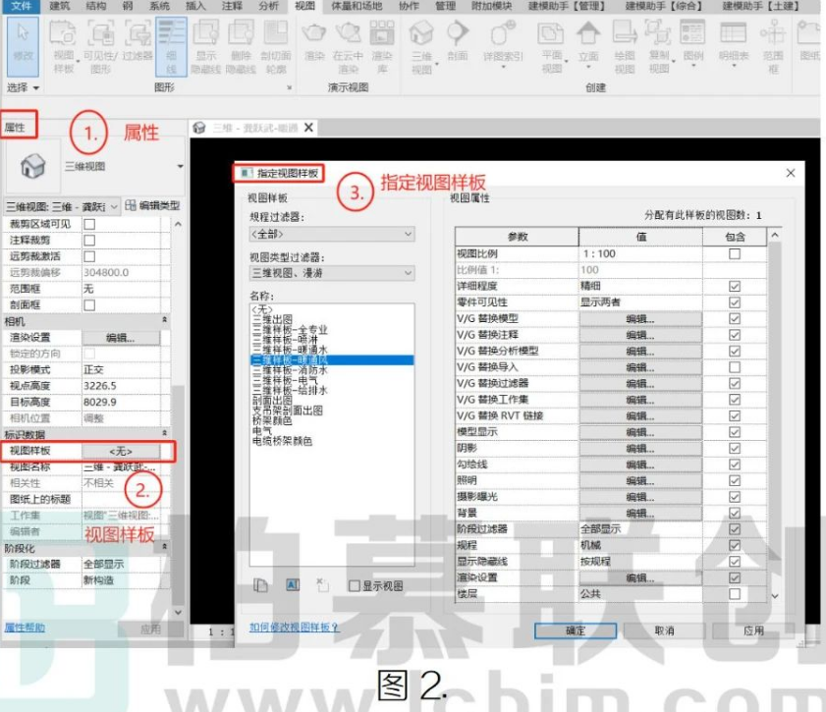Screen dimensions: 826x712
Task: Collapse the 相机 properties group
Action: pos(164,320)
